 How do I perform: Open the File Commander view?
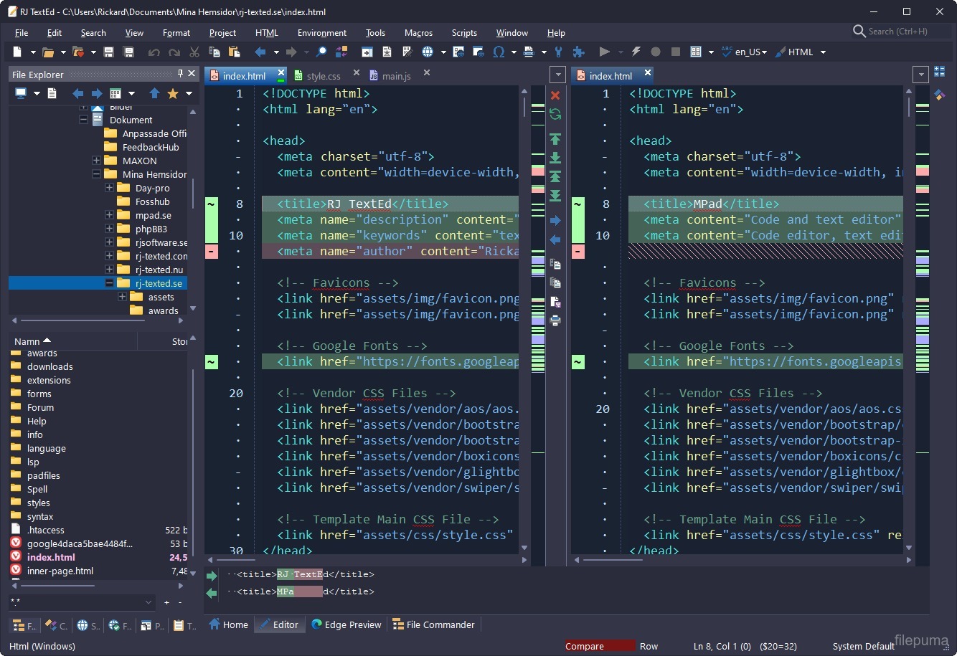[x=433, y=624]
